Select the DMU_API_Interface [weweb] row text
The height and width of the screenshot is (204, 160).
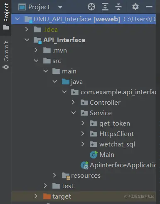[x=77, y=19]
